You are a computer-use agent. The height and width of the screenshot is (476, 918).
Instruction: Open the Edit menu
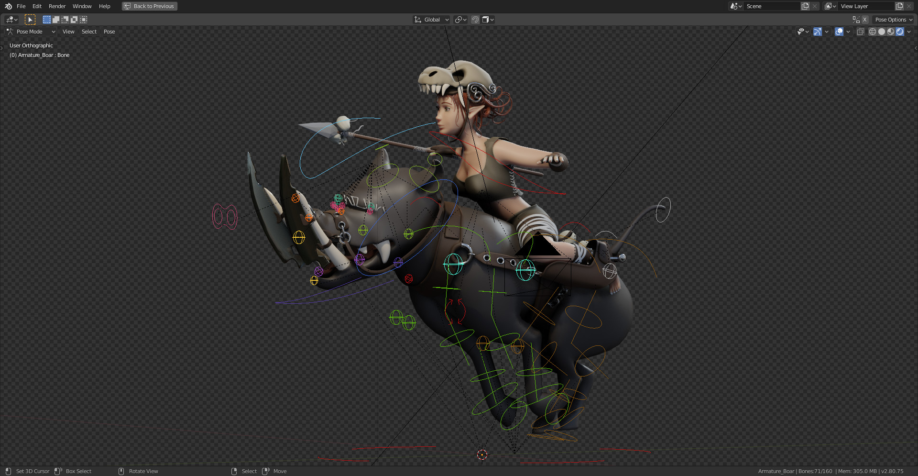[x=37, y=6]
